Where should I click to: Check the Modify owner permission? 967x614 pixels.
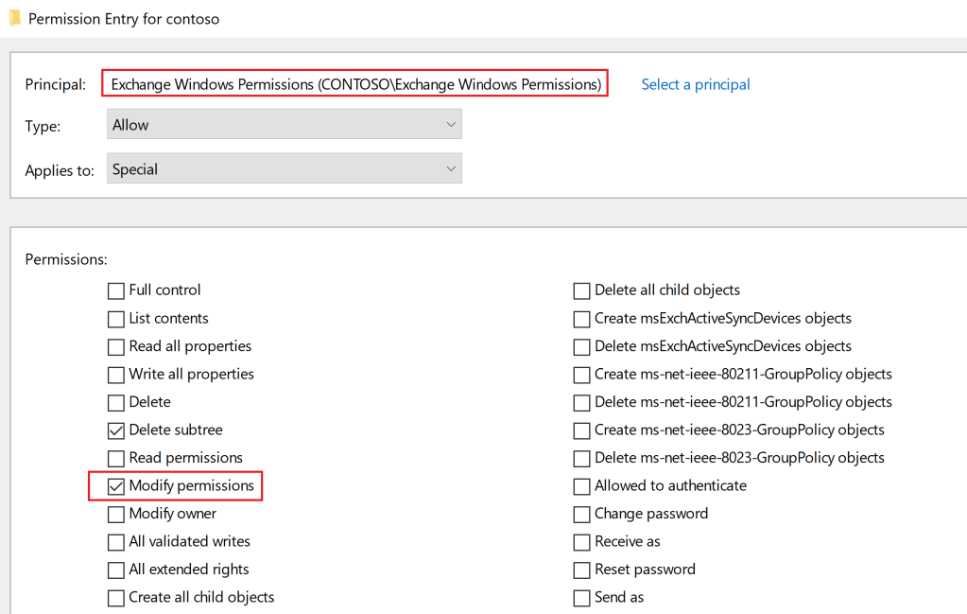(116, 514)
